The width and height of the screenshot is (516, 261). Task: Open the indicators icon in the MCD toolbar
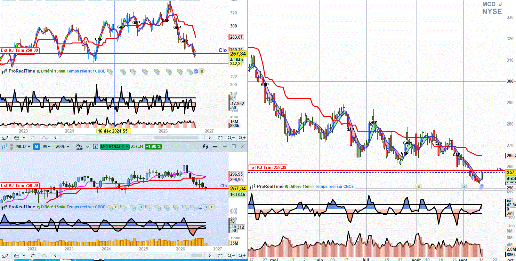click(x=79, y=146)
